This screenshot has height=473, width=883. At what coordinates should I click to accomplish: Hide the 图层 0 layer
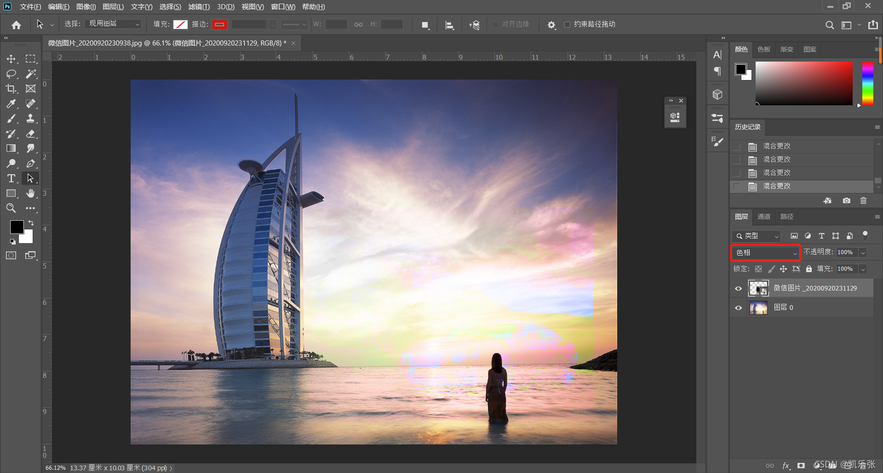(x=739, y=308)
